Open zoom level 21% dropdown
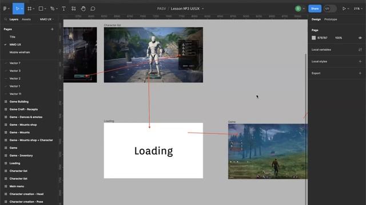The image size is (366, 205). [x=358, y=9]
